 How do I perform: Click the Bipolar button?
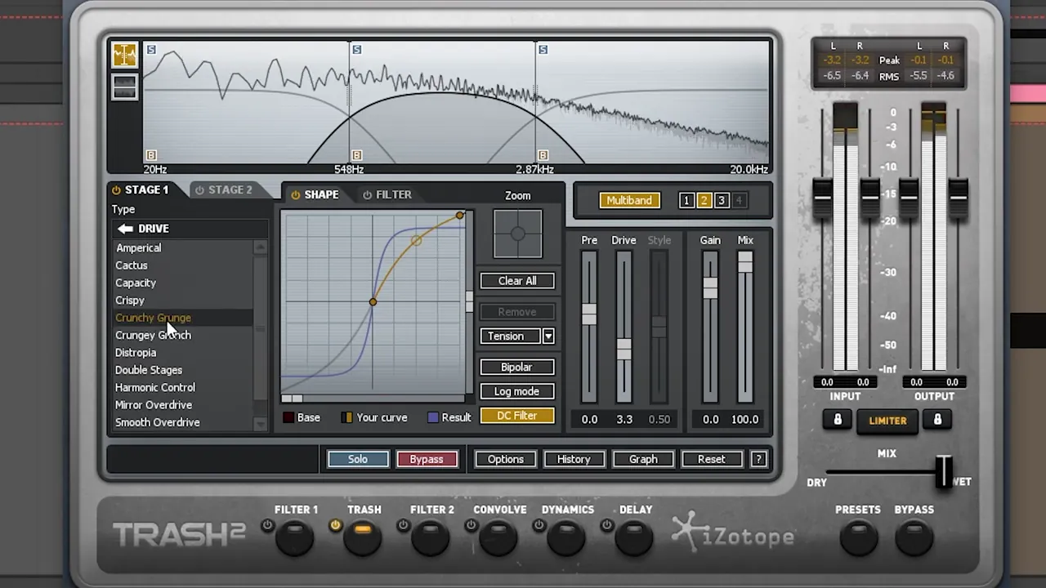tap(517, 367)
